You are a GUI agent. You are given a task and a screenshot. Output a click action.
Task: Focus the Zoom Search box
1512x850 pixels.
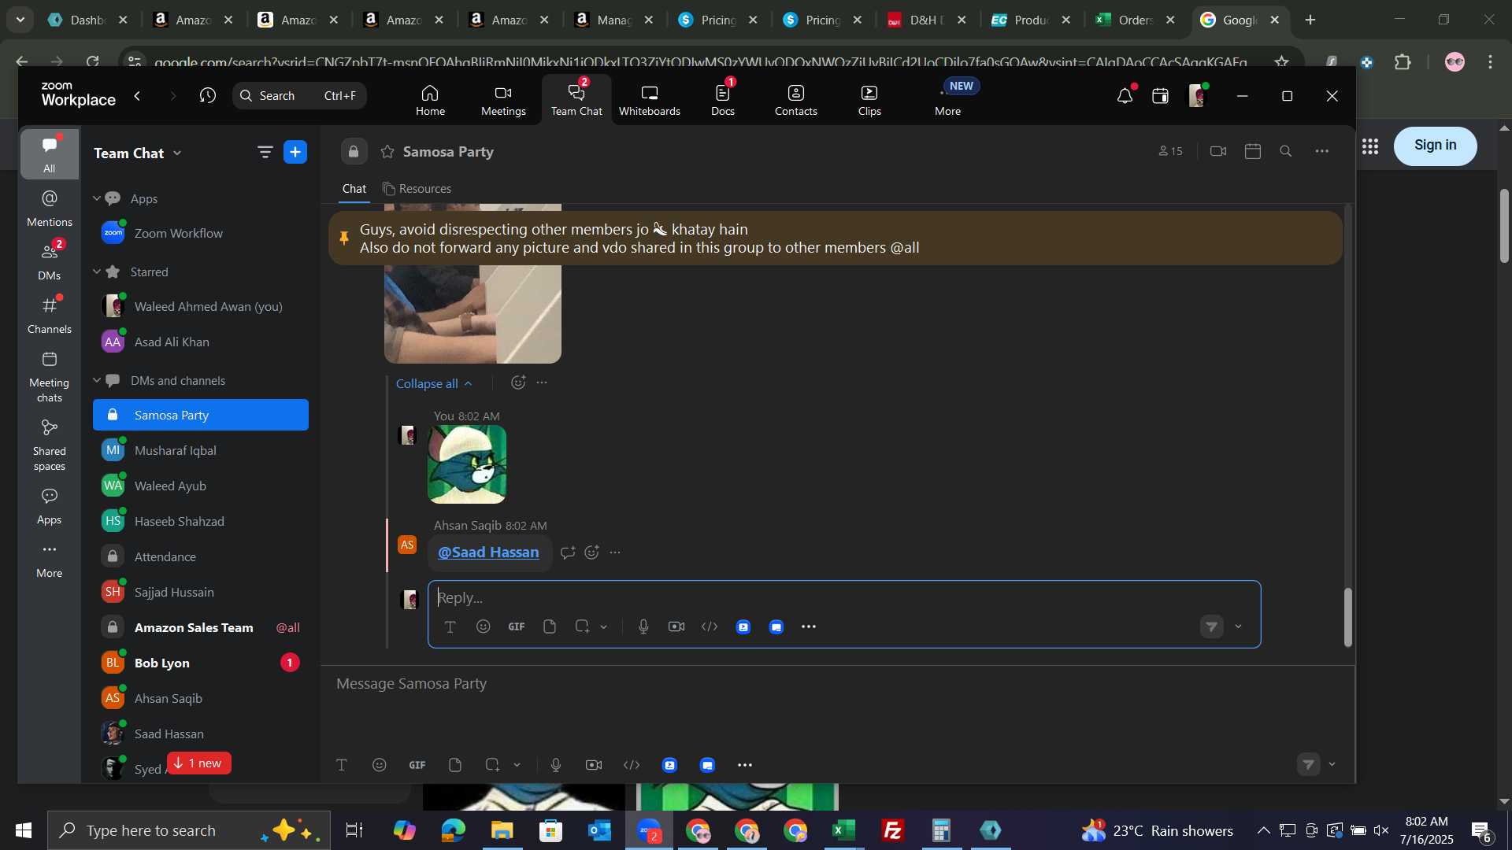pyautogui.click(x=299, y=95)
